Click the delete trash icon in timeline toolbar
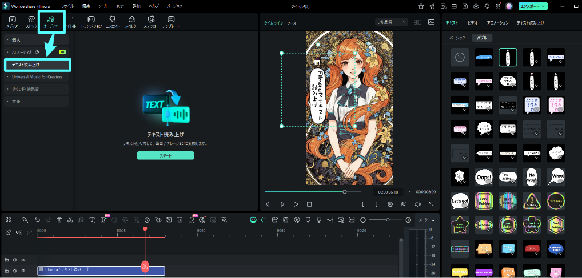This screenshot has height=278, width=582. pyautogui.click(x=59, y=220)
